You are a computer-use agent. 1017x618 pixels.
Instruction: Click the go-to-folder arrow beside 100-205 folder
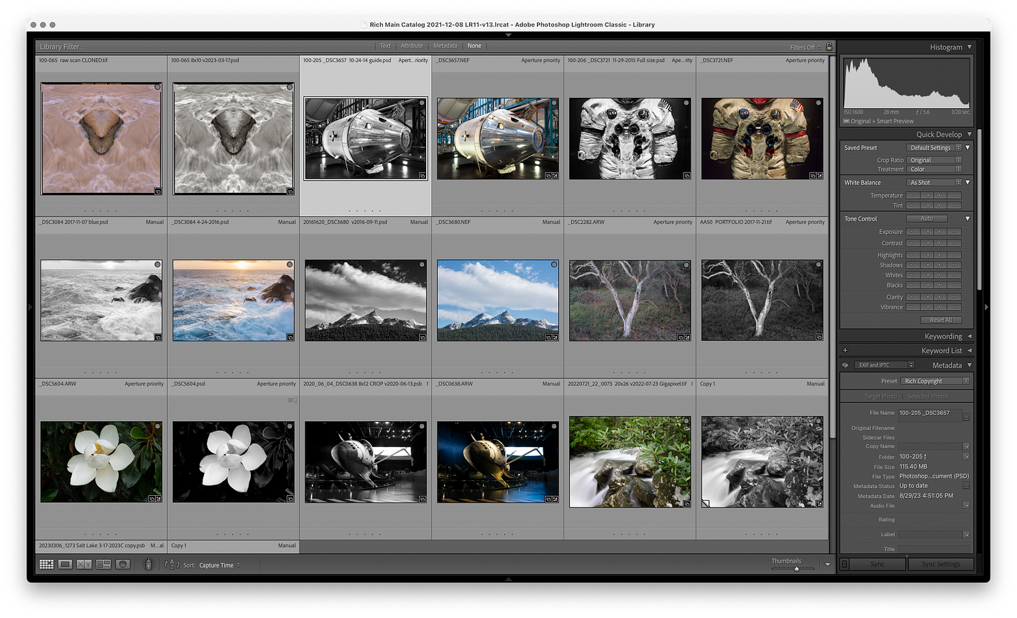(966, 457)
